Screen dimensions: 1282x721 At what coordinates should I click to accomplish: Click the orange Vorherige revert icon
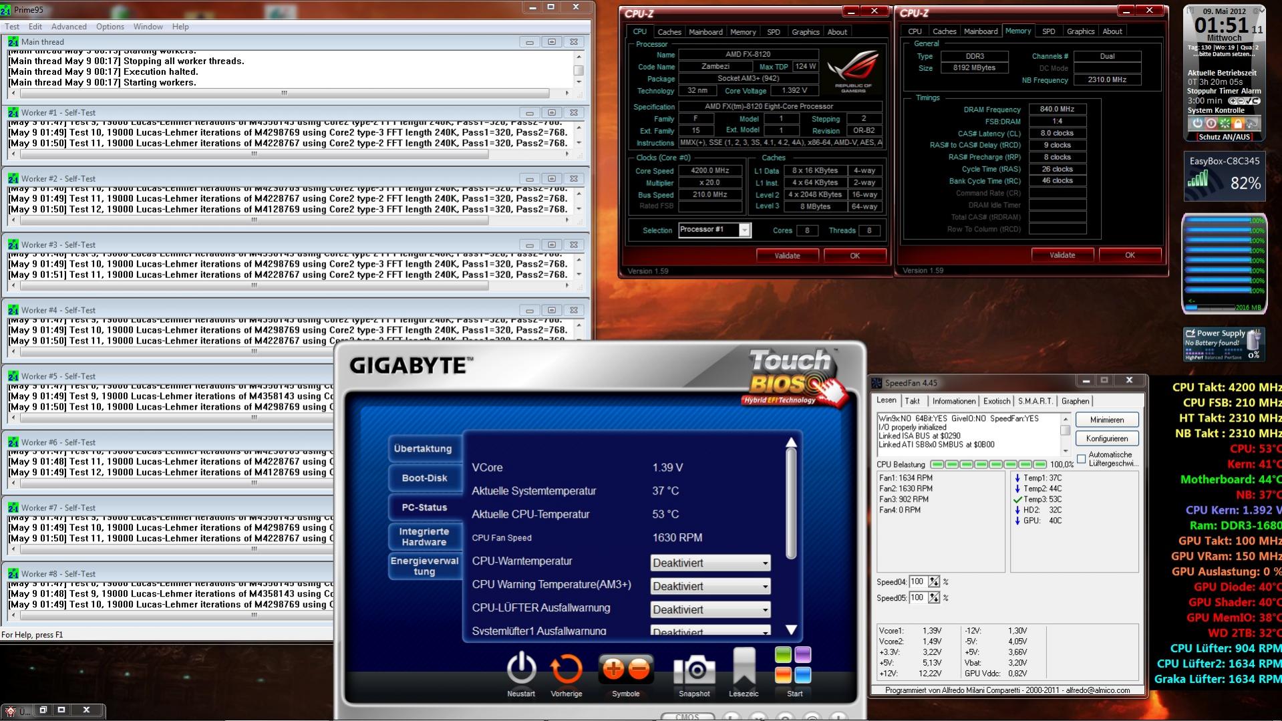[566, 669]
